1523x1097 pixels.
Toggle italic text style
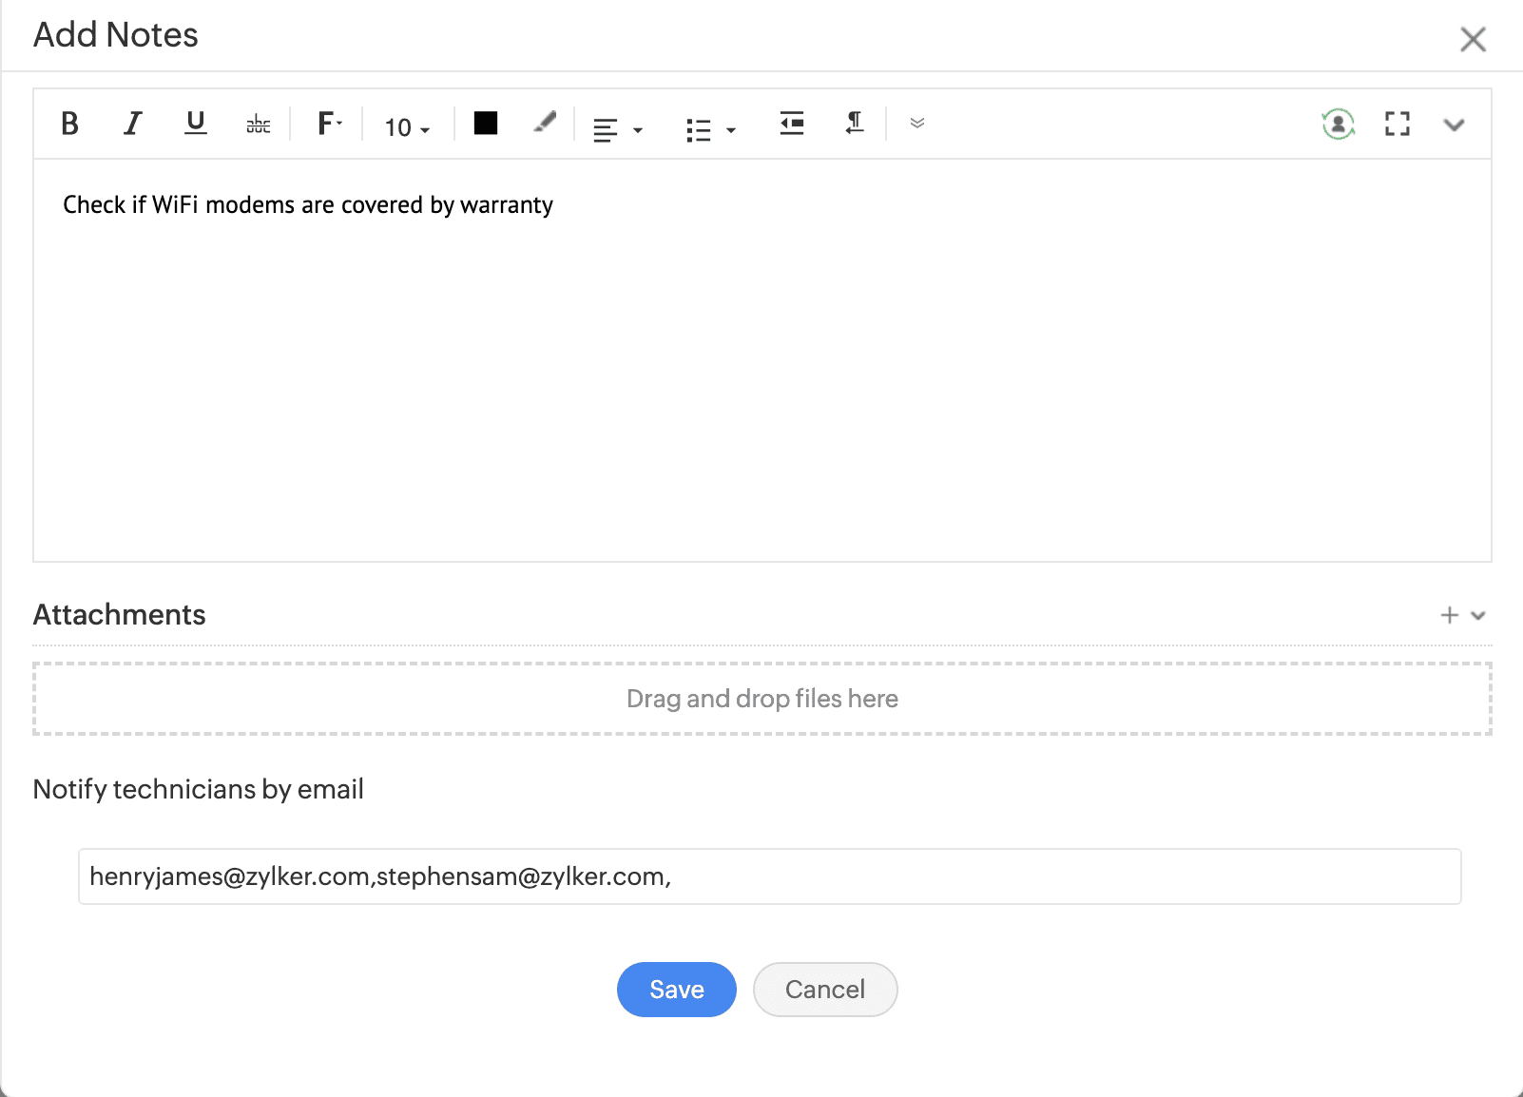[x=132, y=124]
